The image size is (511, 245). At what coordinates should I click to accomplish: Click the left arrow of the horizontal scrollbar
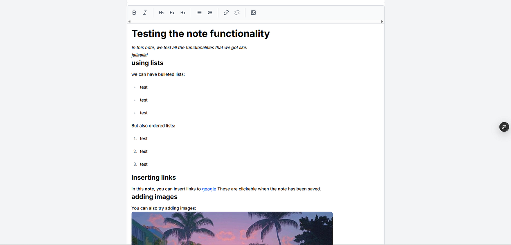[130, 21]
